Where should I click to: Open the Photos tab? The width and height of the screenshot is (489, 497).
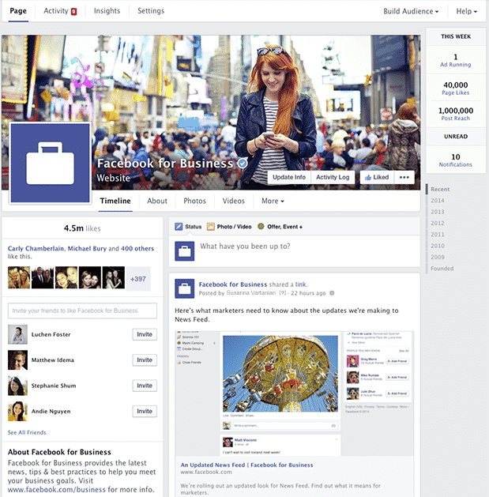click(x=194, y=201)
